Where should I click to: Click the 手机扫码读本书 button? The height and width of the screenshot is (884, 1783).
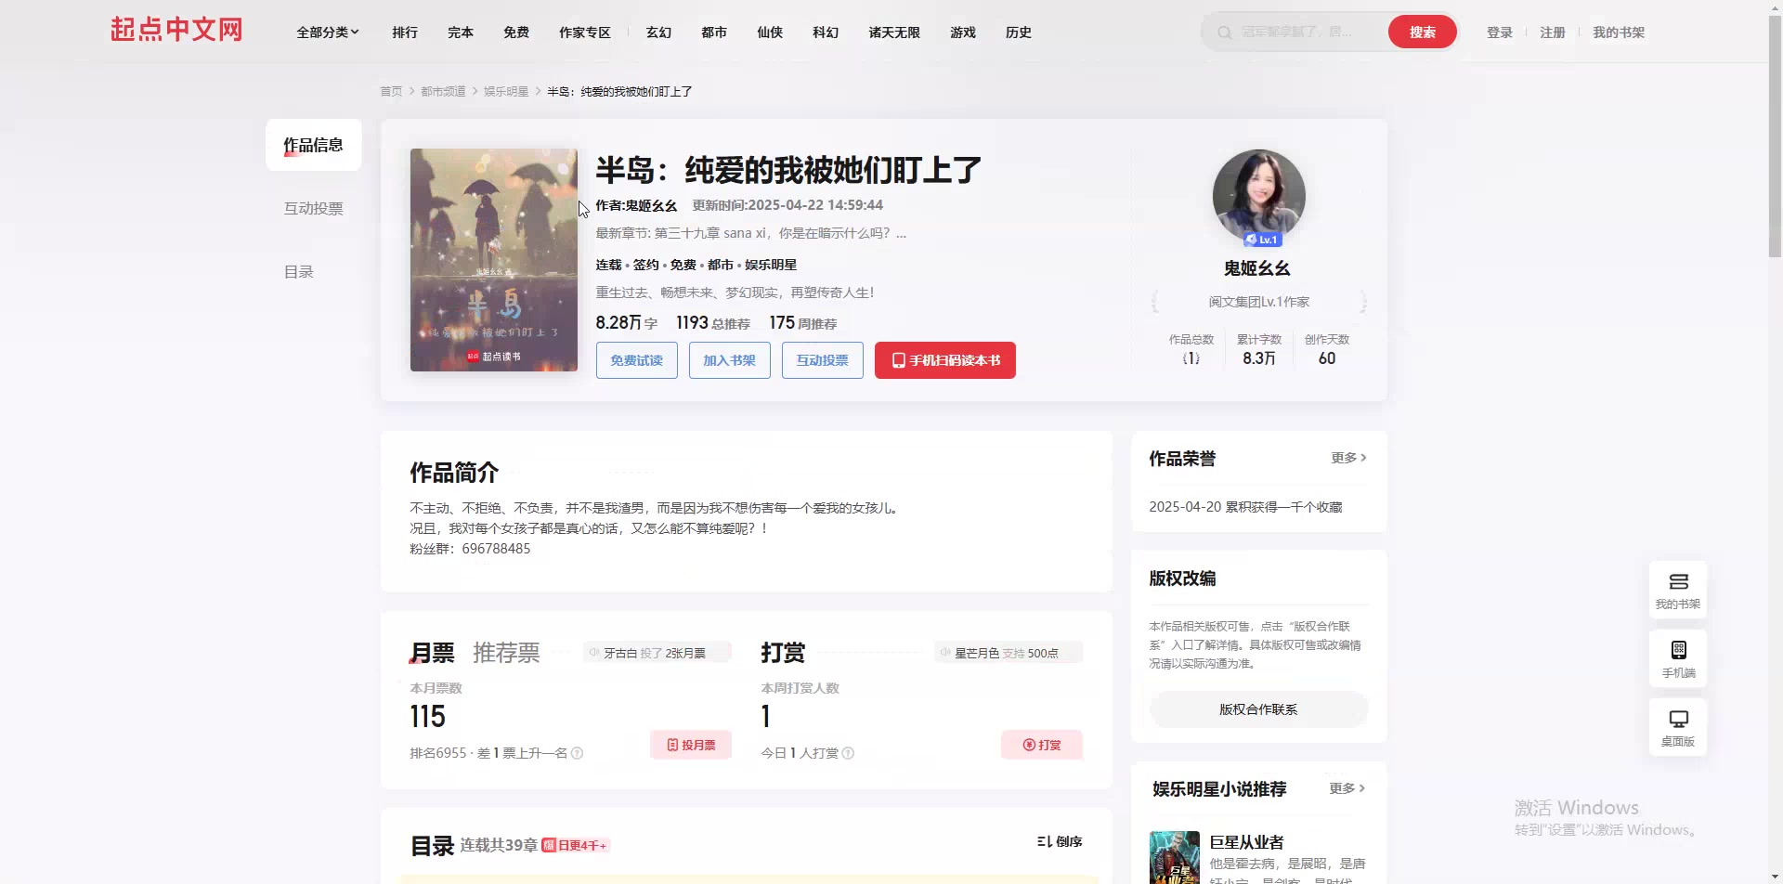(945, 360)
